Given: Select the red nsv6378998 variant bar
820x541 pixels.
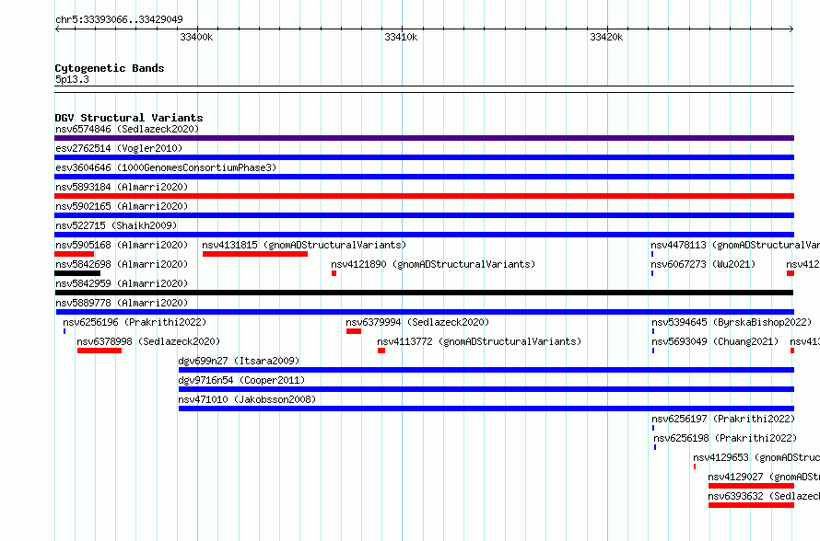Looking at the screenshot, I should 100,351.
